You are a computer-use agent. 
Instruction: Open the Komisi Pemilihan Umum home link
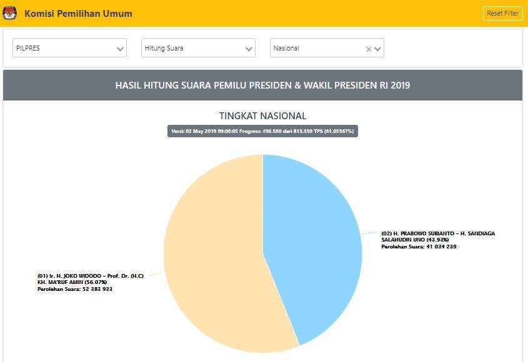pos(78,14)
